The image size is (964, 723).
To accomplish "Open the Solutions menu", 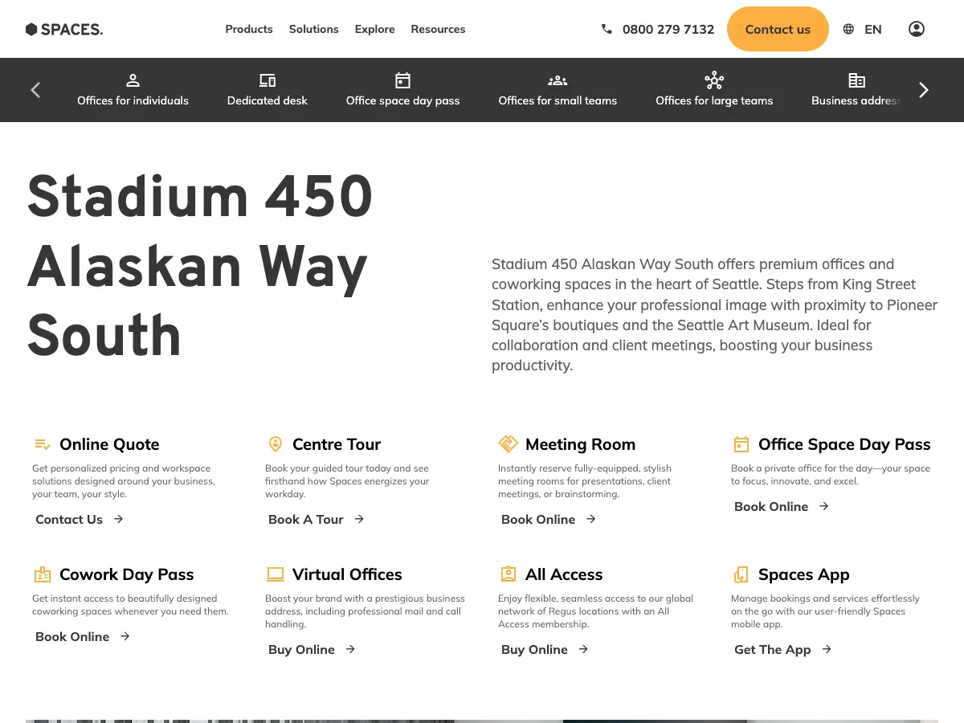I will 314,29.
